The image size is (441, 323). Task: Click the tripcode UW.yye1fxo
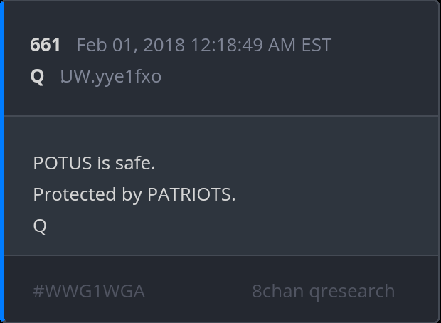pos(110,76)
